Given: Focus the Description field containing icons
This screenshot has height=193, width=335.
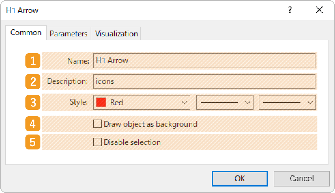Looking at the screenshot, I should (204, 82).
